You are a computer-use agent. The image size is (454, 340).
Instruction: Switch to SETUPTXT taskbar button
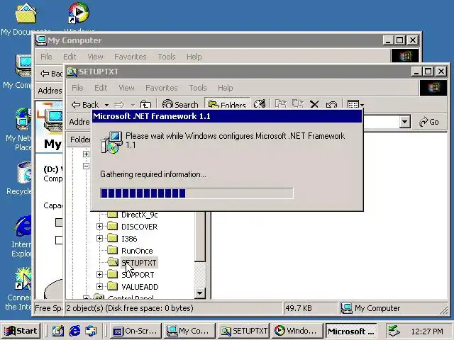click(244, 331)
